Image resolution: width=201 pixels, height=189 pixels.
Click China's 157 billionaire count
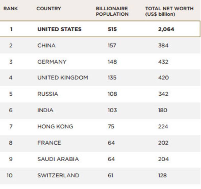[112, 45]
